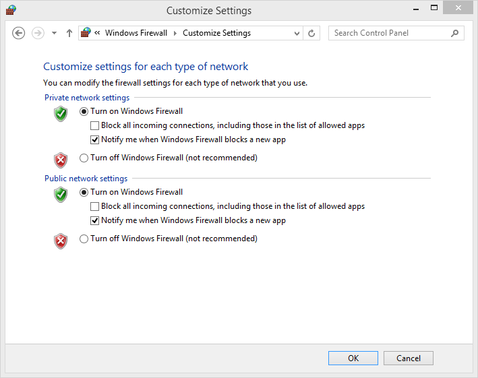Go up one level with the Up arrow
The image size is (478, 378).
coord(69,33)
